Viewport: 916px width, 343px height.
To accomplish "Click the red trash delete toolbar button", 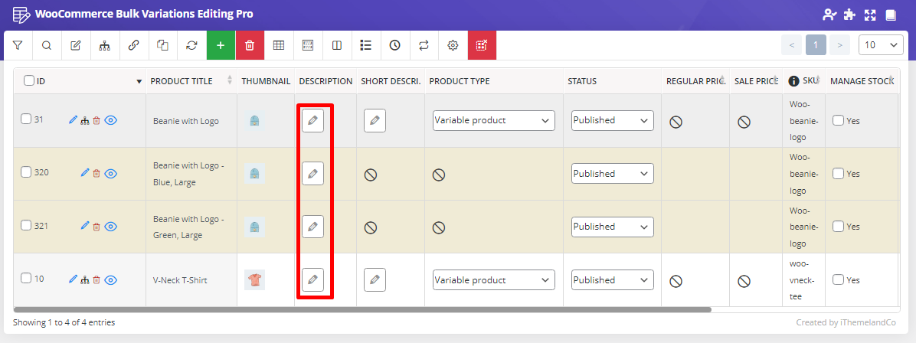I will 250,45.
